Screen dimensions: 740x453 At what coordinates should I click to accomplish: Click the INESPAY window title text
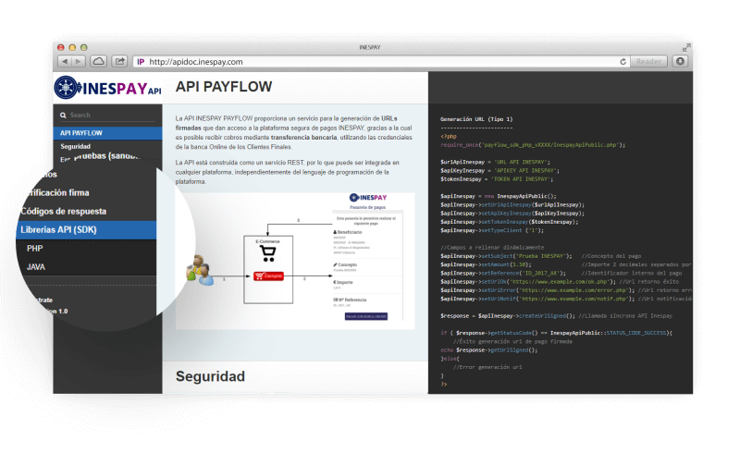[369, 48]
